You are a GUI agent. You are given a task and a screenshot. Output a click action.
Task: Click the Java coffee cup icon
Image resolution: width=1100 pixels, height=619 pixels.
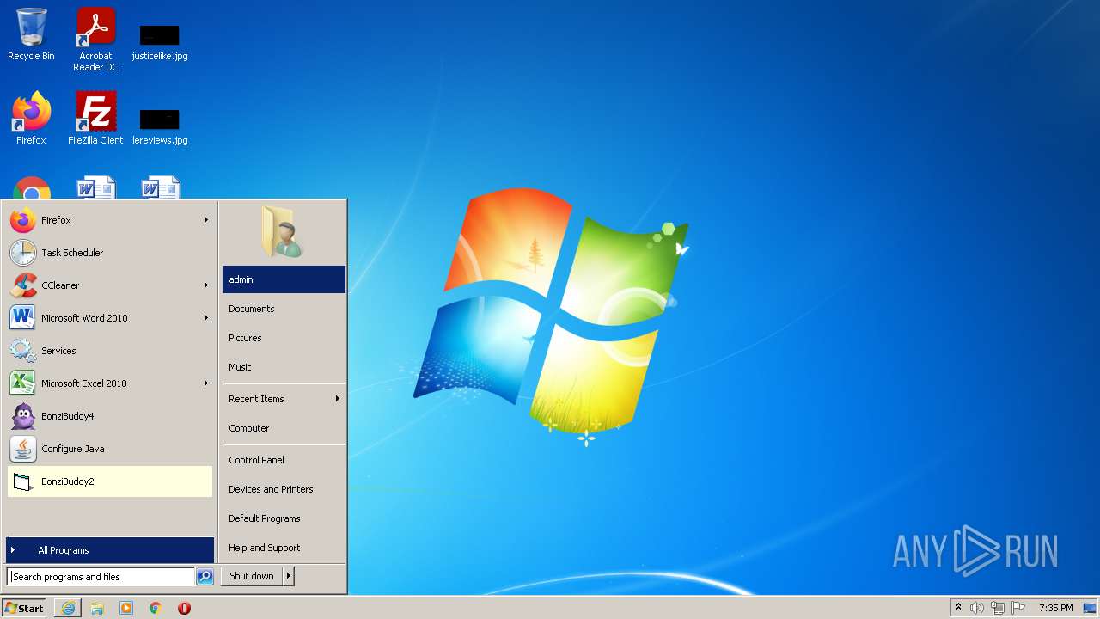tap(22, 449)
